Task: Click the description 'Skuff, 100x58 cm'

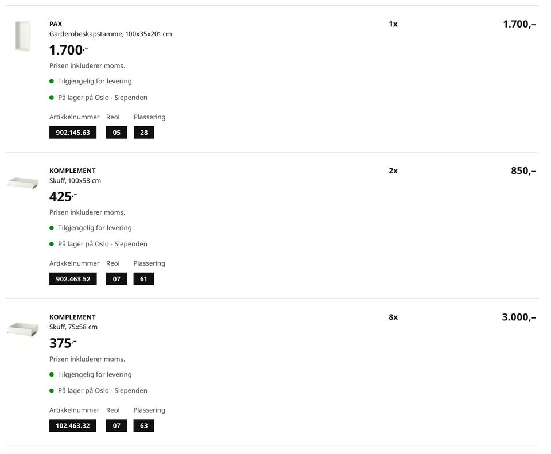Action: tap(75, 181)
